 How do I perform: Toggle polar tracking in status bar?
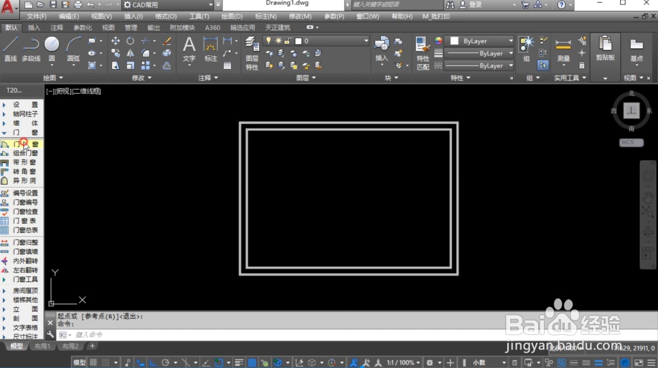tap(166, 363)
